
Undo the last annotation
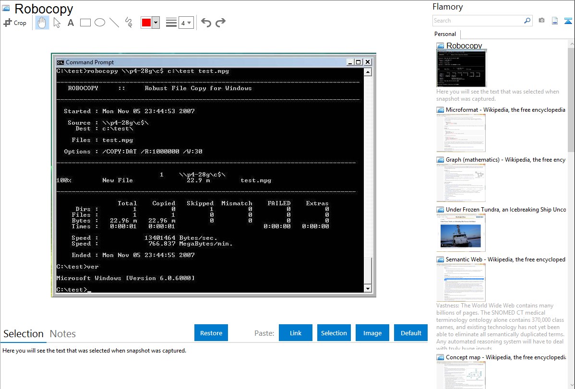click(x=206, y=23)
